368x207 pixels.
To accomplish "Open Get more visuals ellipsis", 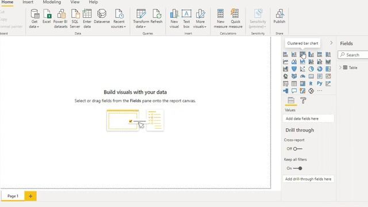I will click(x=320, y=91).
